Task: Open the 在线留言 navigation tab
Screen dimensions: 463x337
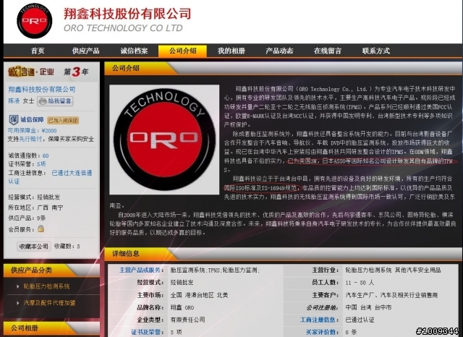Action: pyautogui.click(x=328, y=51)
